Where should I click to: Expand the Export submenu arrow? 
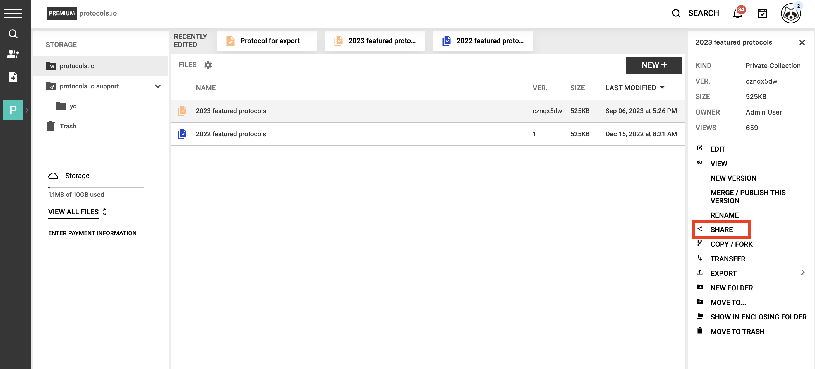click(802, 272)
